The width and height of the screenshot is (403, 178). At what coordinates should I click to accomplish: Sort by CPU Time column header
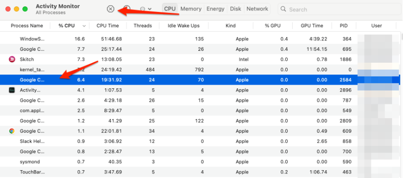[107, 26]
